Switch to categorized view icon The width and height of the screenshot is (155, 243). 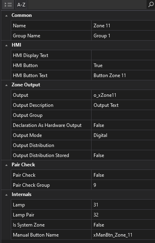click(8, 5)
